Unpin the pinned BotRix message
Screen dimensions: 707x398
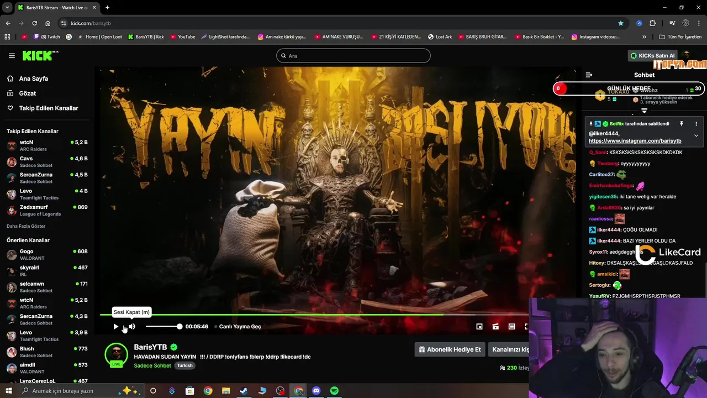tap(681, 124)
